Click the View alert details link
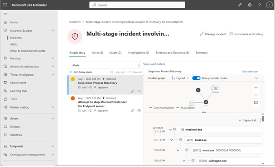 pos(154,64)
